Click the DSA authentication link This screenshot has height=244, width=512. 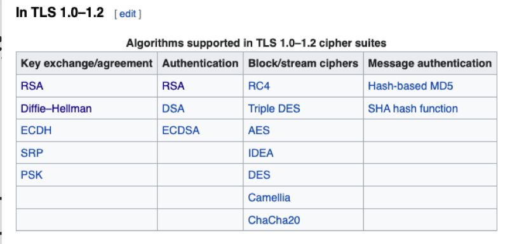[173, 109]
